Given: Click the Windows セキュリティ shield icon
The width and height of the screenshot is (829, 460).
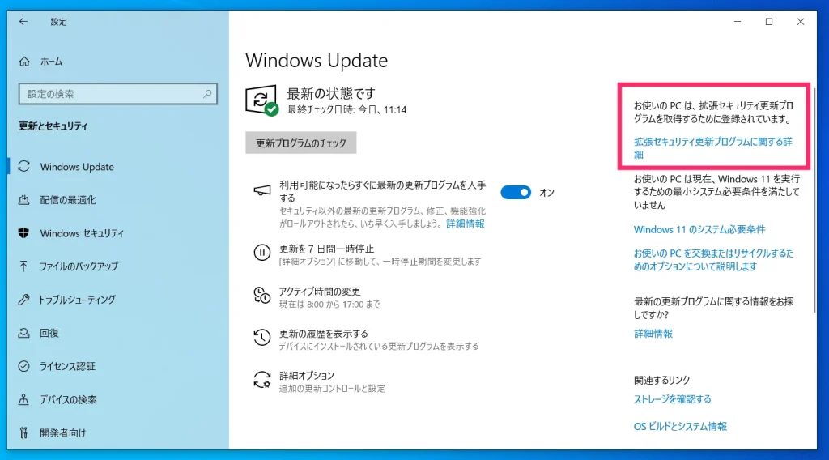Looking at the screenshot, I should coord(23,233).
